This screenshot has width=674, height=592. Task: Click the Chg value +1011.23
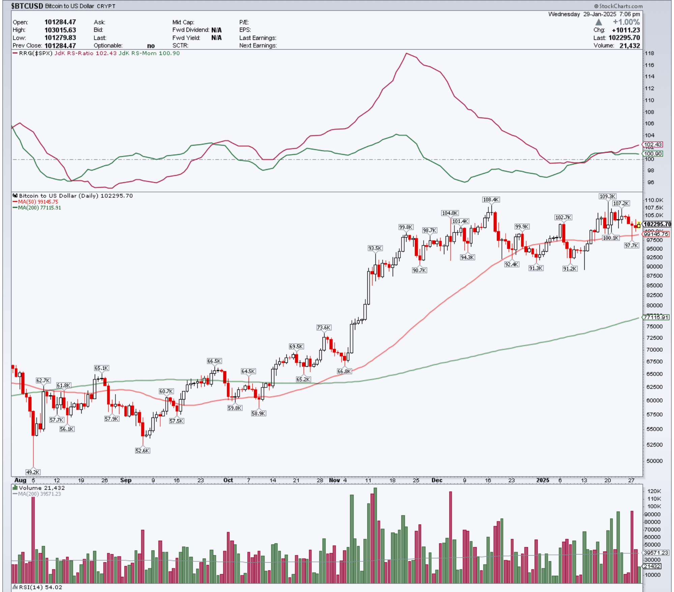(626, 30)
